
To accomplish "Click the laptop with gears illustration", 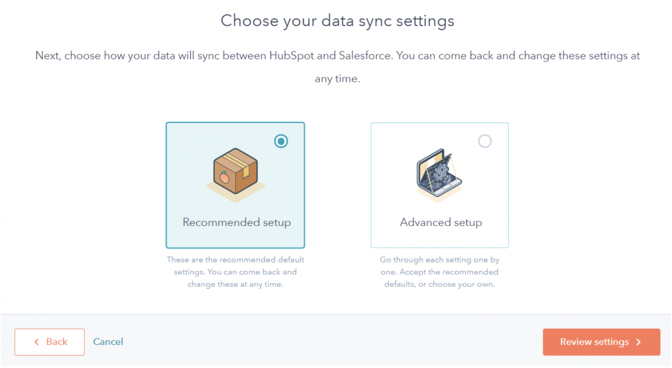I will pos(439,175).
